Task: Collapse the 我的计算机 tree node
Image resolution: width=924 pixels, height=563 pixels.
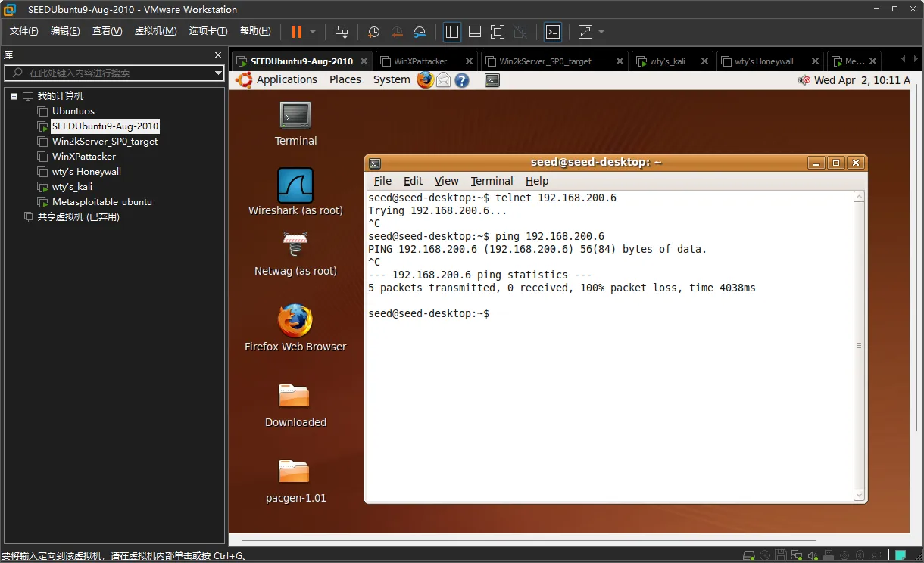Action: click(14, 96)
